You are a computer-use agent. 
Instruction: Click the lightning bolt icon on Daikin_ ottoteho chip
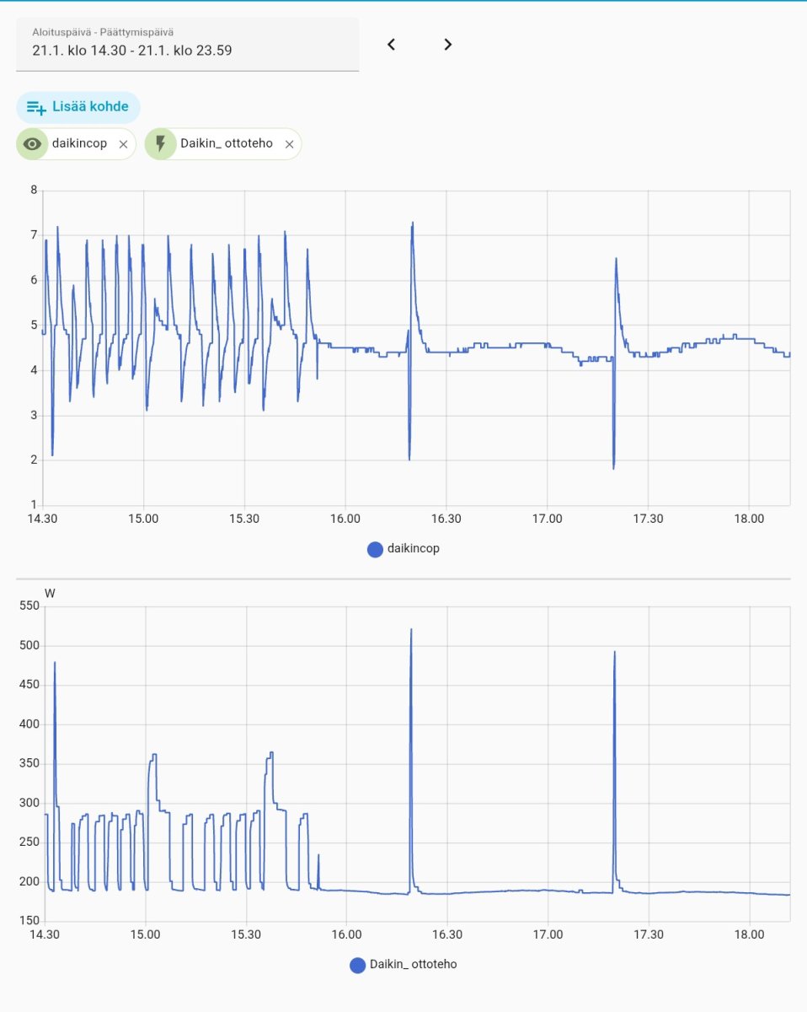click(161, 144)
